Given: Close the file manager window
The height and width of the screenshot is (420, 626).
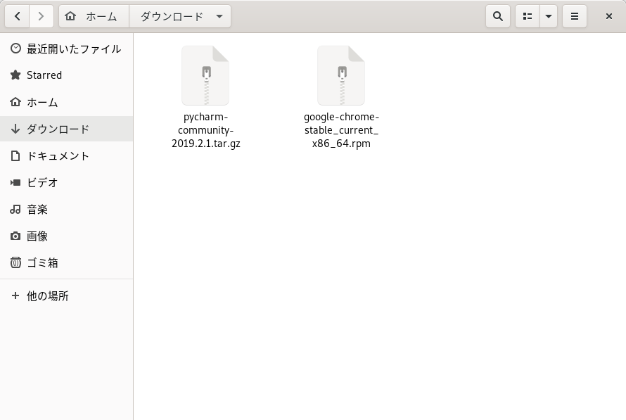Looking at the screenshot, I should tap(609, 16).
